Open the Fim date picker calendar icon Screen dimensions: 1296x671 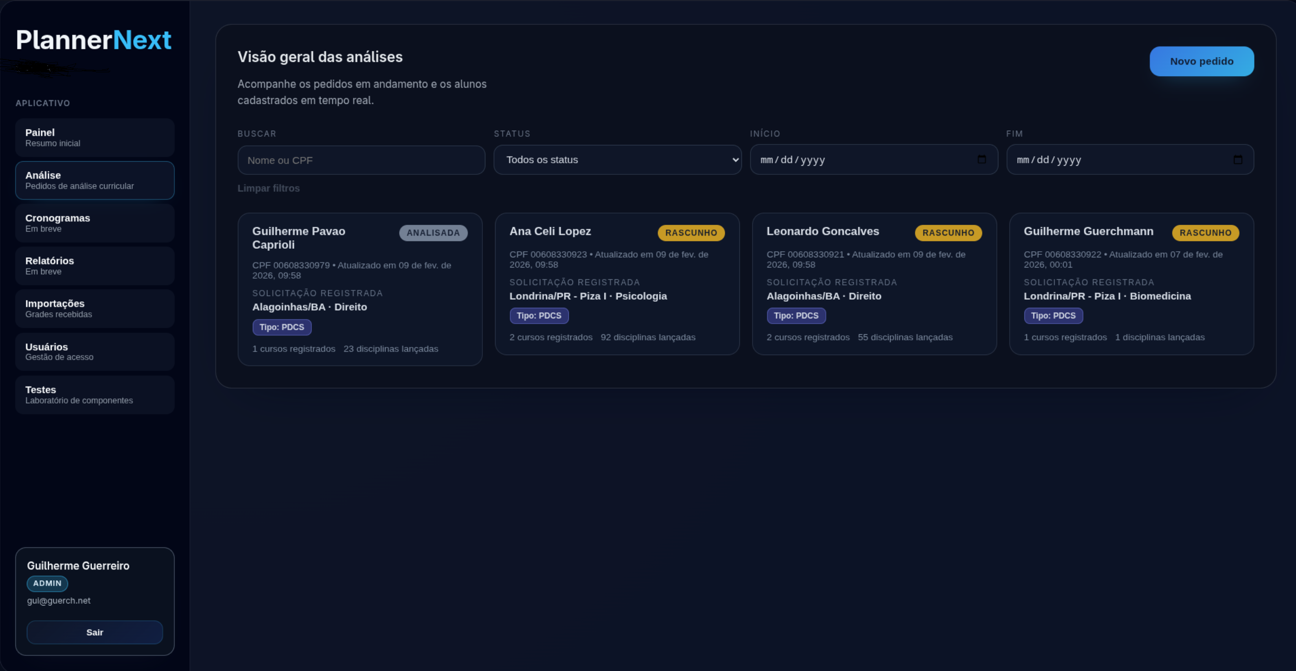(1239, 160)
